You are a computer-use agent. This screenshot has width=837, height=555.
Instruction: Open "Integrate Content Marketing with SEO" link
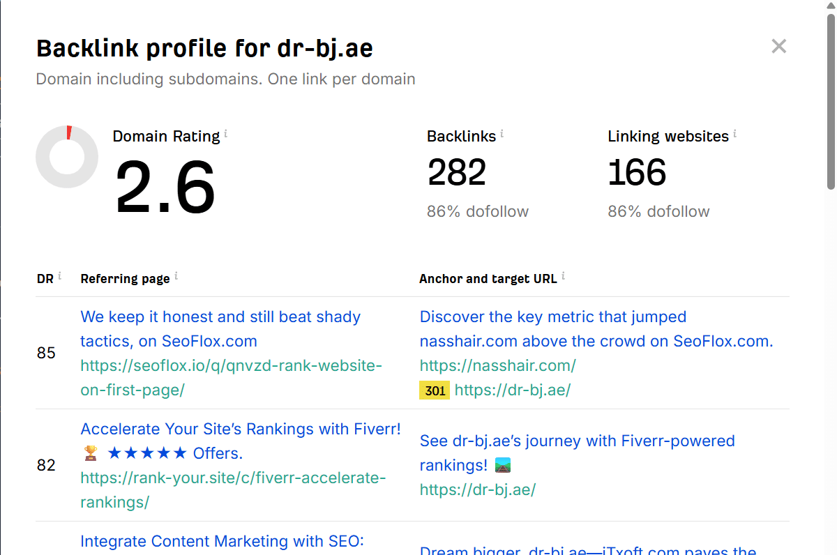223,542
